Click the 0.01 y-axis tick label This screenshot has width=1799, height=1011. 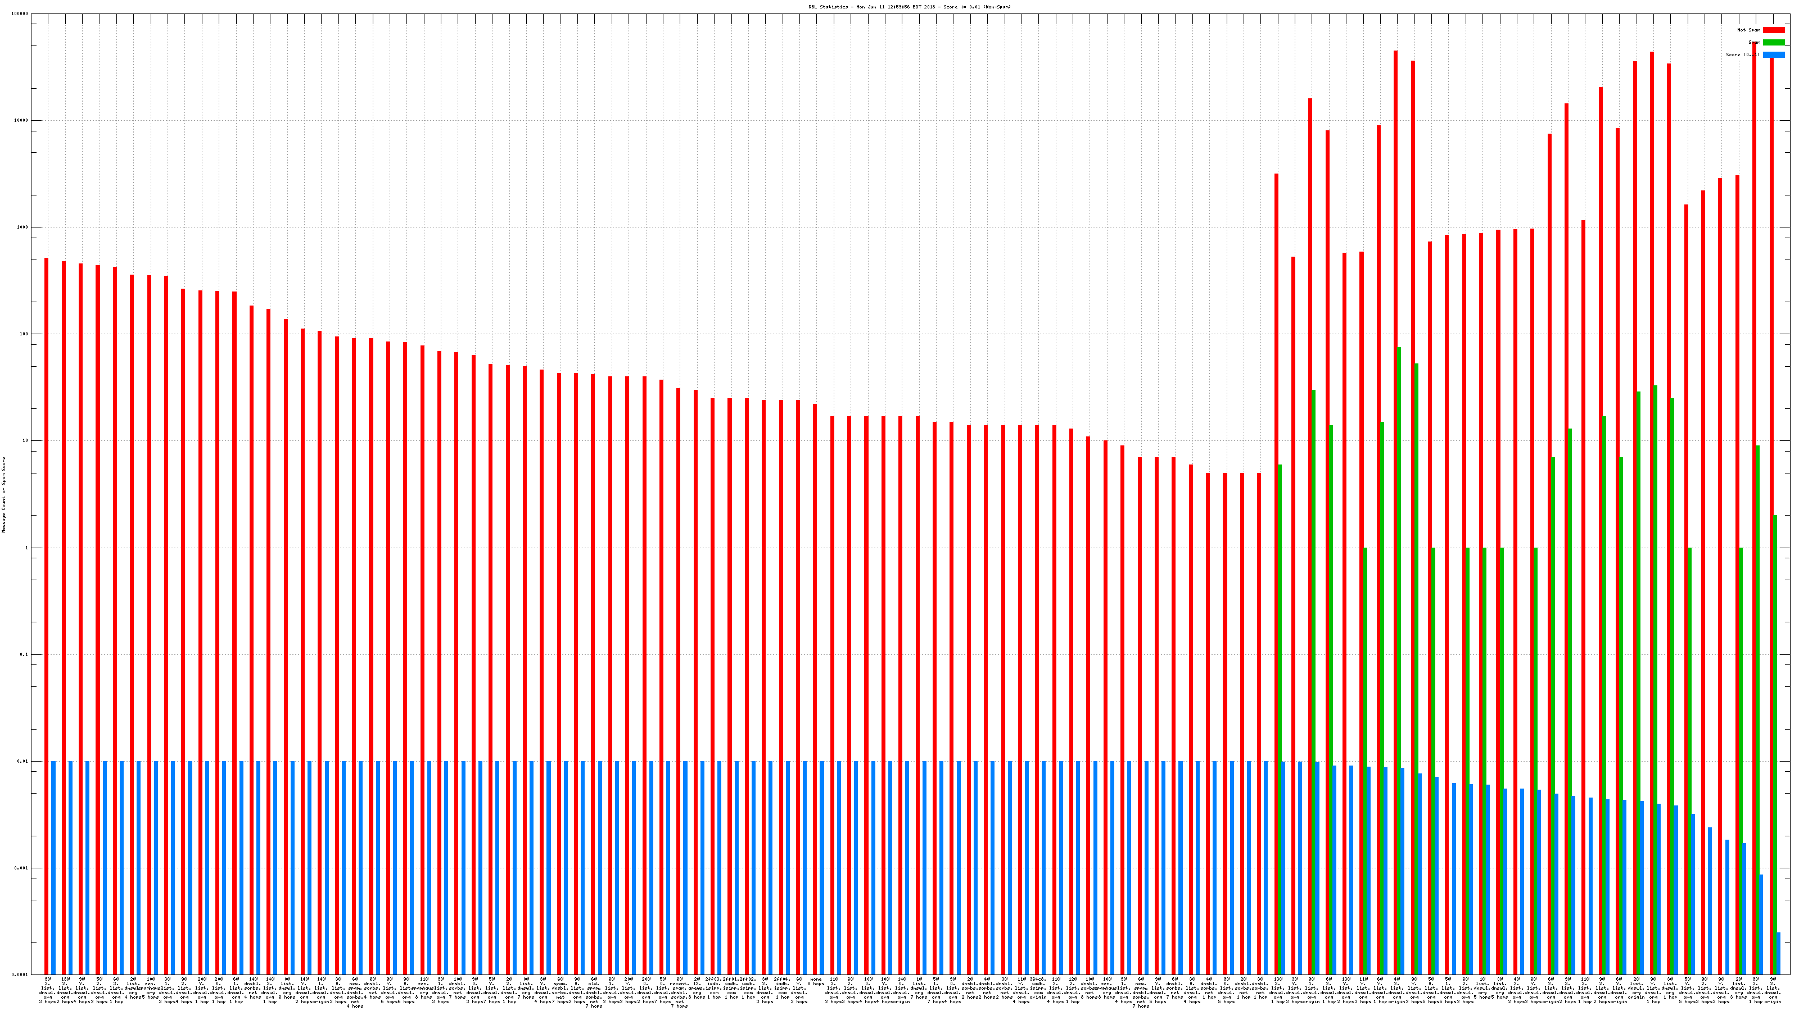pyautogui.click(x=23, y=762)
